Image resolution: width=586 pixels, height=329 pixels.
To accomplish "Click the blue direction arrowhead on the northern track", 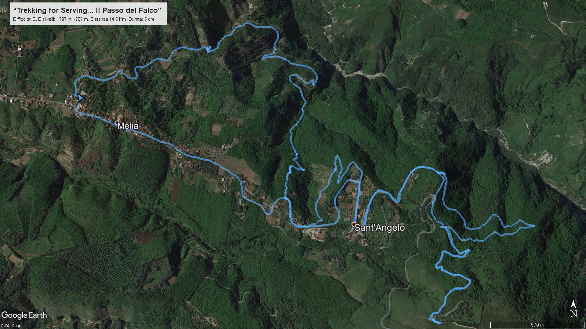I will click(x=209, y=49).
